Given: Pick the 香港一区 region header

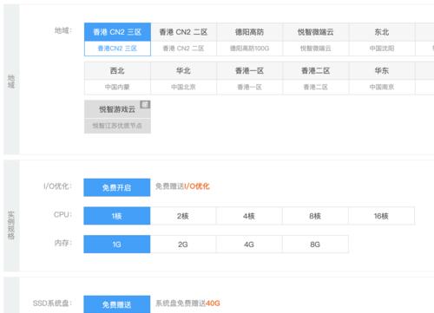Looking at the screenshot, I should 249,70.
